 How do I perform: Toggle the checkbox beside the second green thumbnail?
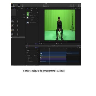coord(26,15)
